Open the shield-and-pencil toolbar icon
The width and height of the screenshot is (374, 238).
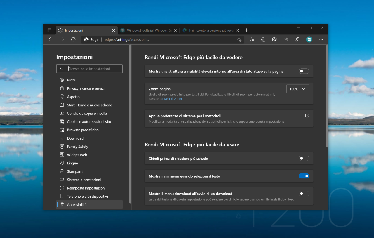point(274,39)
